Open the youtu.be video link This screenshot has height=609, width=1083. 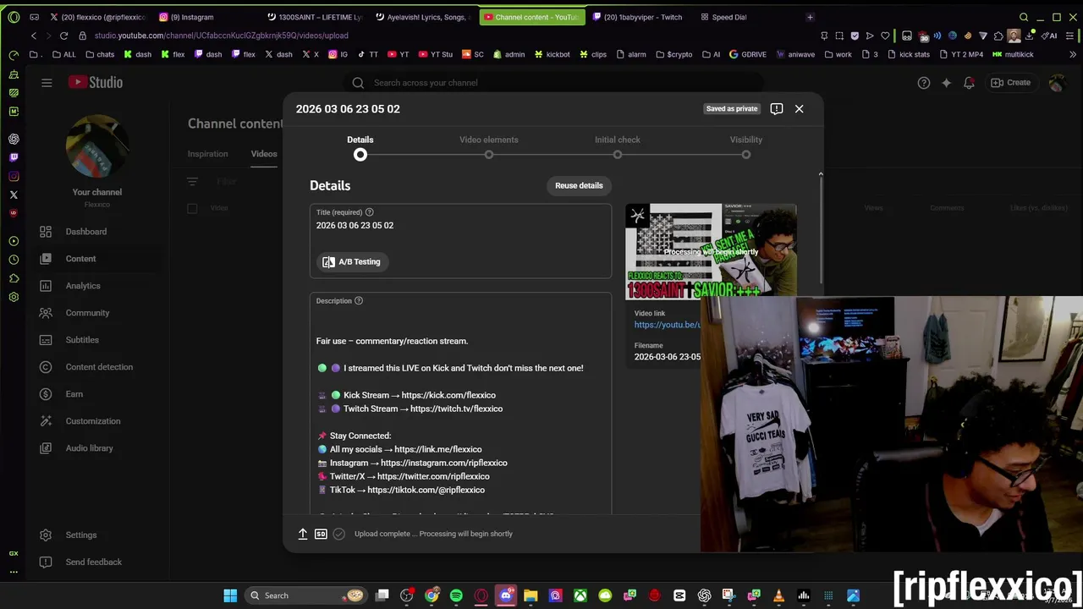tap(667, 325)
